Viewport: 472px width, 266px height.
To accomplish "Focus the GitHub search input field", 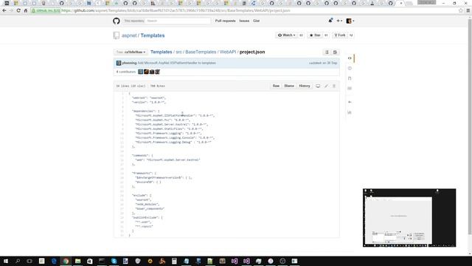I will coord(178,21).
